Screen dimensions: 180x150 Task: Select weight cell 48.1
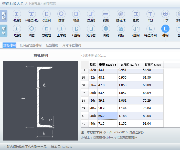point(108,78)
